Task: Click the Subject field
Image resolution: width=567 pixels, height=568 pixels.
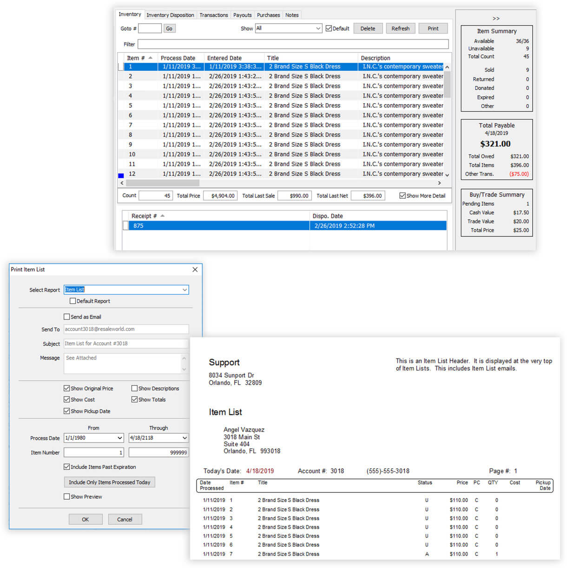Action: pos(126,344)
